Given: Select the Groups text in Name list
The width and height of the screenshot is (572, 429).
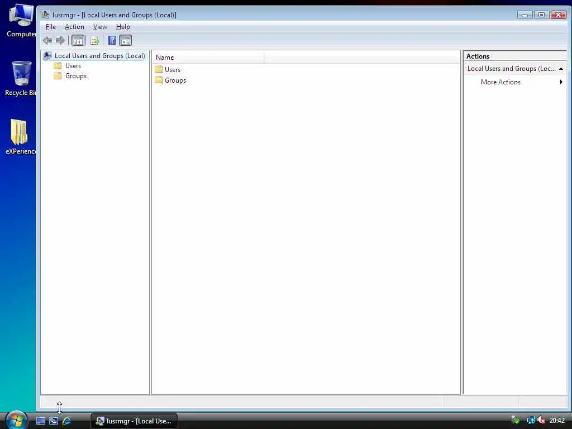Looking at the screenshot, I should tap(175, 80).
